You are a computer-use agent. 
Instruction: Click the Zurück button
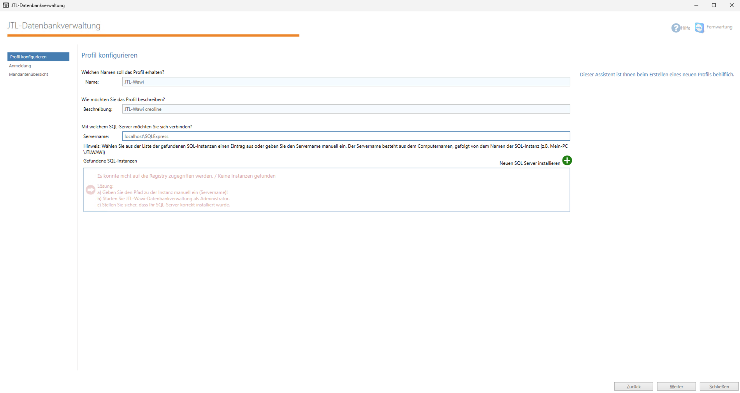[x=633, y=386]
